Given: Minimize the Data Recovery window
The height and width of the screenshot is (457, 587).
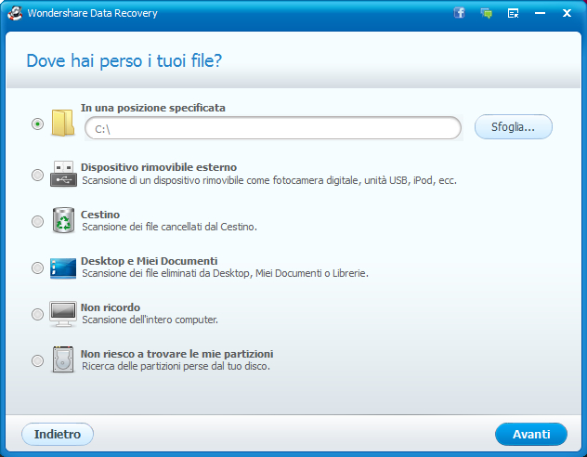Looking at the screenshot, I should click(x=540, y=13).
